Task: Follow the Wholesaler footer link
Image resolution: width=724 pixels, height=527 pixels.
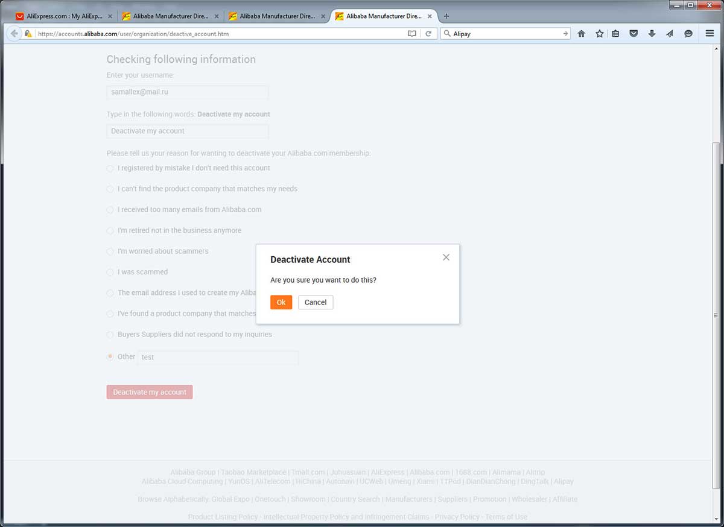Action: (x=530, y=499)
